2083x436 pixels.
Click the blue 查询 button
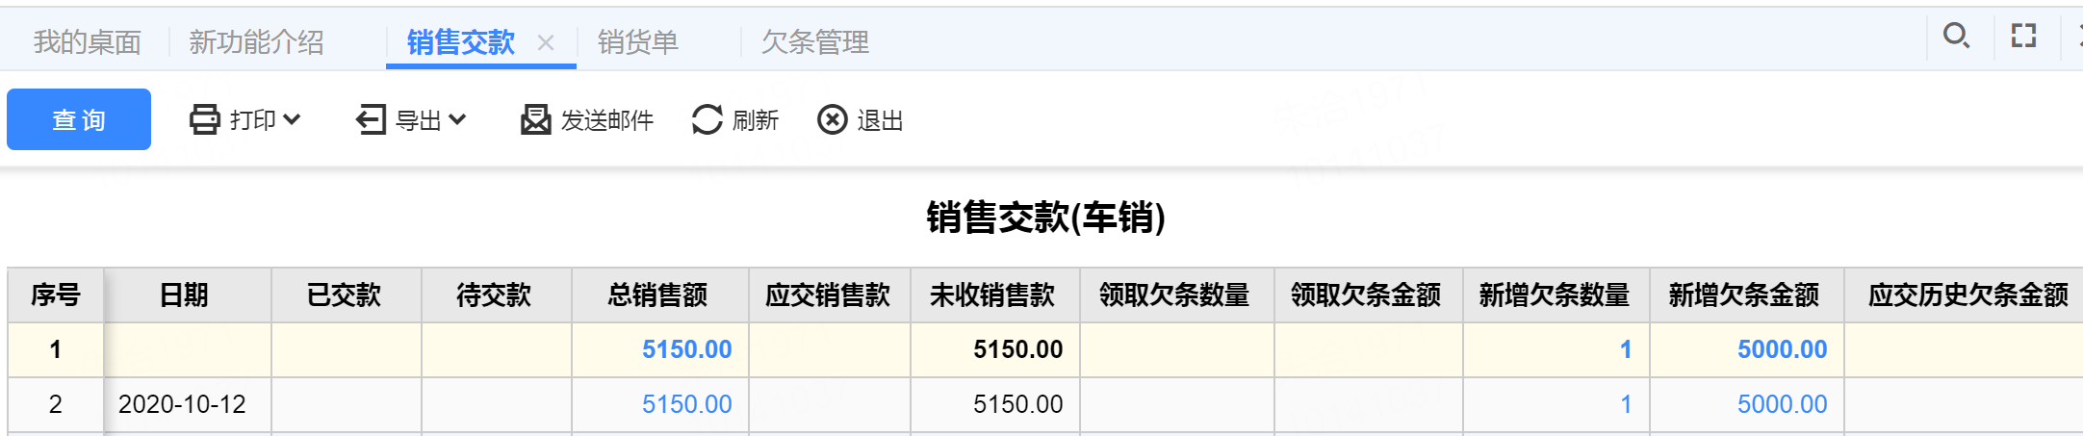coord(79,119)
